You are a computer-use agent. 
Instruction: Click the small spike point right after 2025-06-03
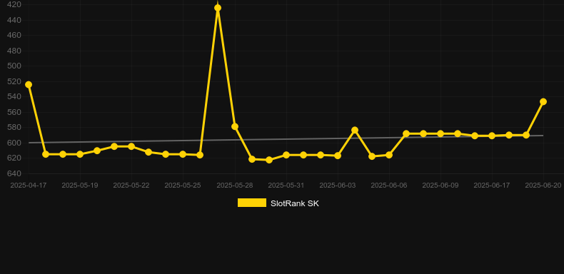355,130
